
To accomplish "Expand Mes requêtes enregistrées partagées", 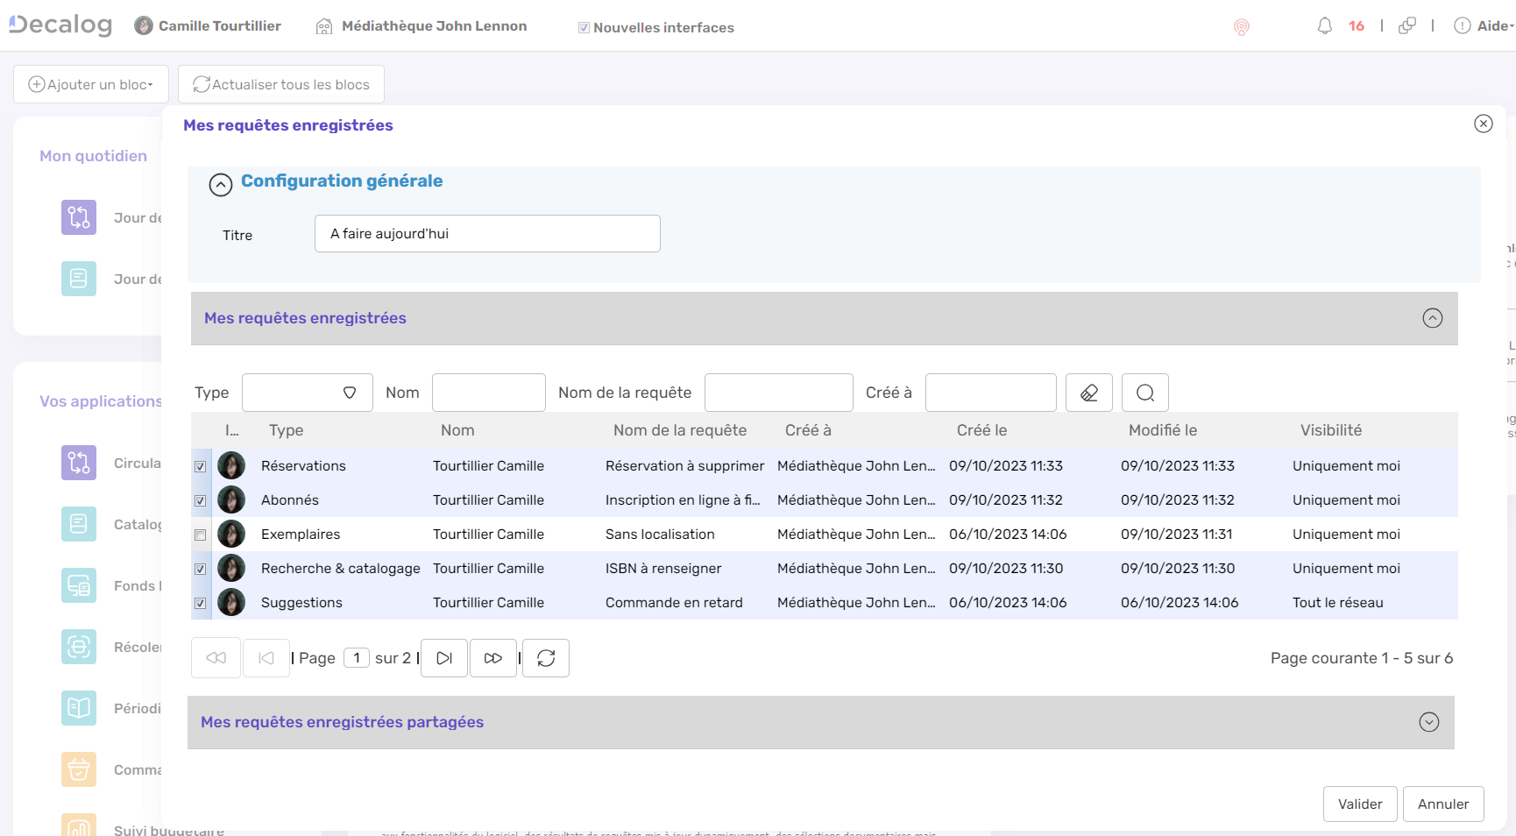I will (x=1429, y=722).
